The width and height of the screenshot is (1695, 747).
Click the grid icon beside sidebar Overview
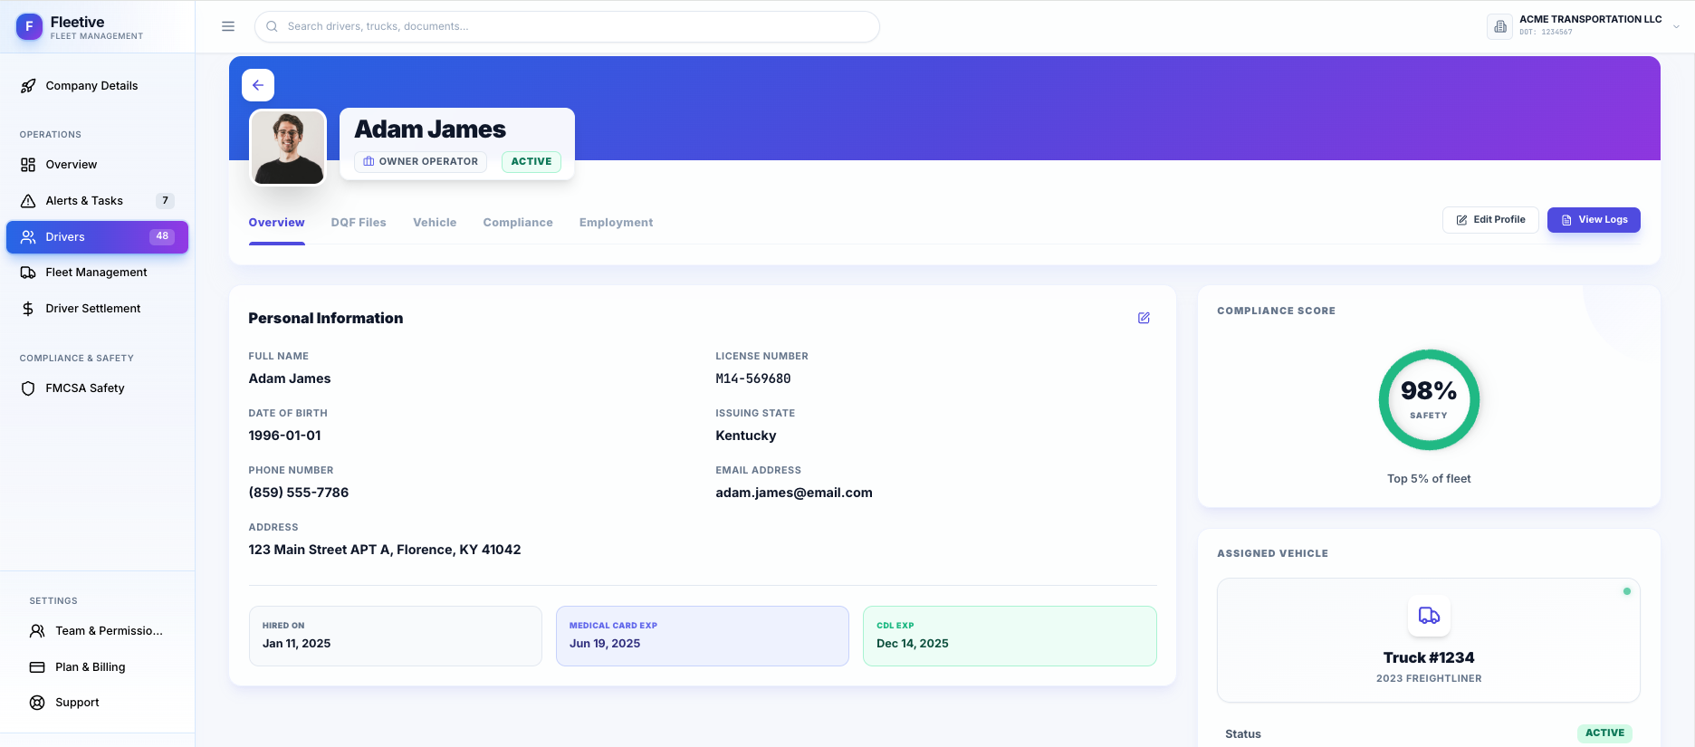28,165
